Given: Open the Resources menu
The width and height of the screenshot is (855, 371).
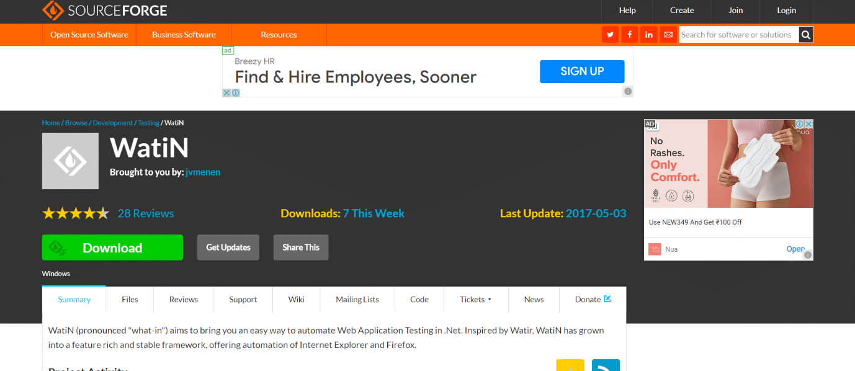Looking at the screenshot, I should pyautogui.click(x=279, y=35).
